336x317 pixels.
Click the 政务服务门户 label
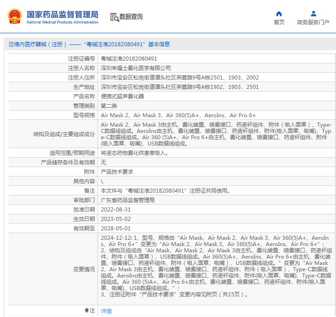click(313, 22)
